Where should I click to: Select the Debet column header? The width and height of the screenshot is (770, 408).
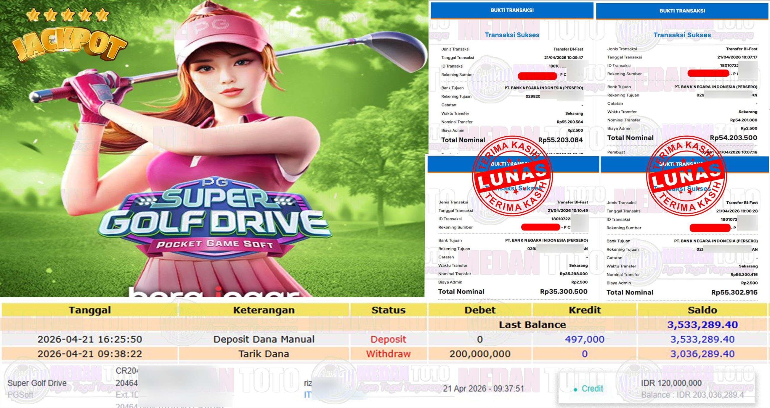[480, 310]
